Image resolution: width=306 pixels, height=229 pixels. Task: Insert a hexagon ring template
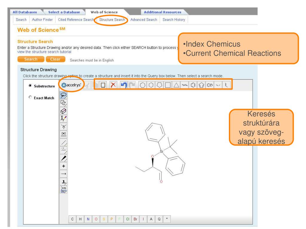tap(151, 85)
